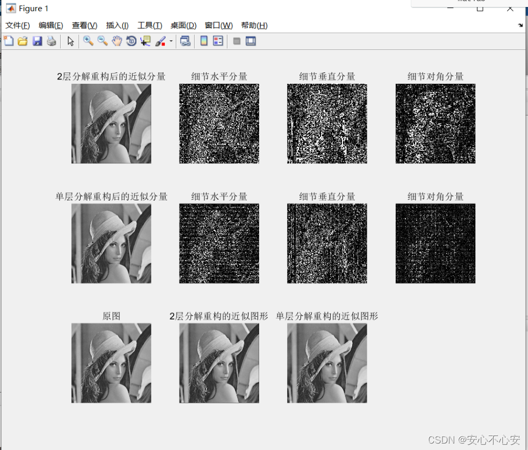Click the Open File folder icon
Viewport: 528px width, 450px height.
23,41
